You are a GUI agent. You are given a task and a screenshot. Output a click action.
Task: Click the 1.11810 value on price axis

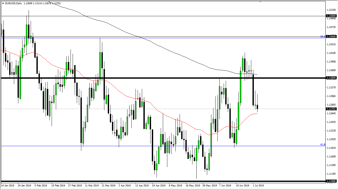click(332, 148)
